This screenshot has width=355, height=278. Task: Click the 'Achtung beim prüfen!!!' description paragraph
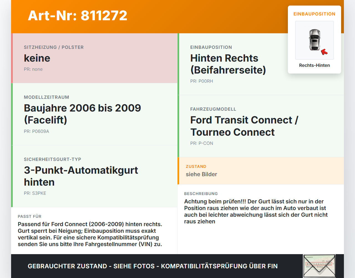point(256,212)
